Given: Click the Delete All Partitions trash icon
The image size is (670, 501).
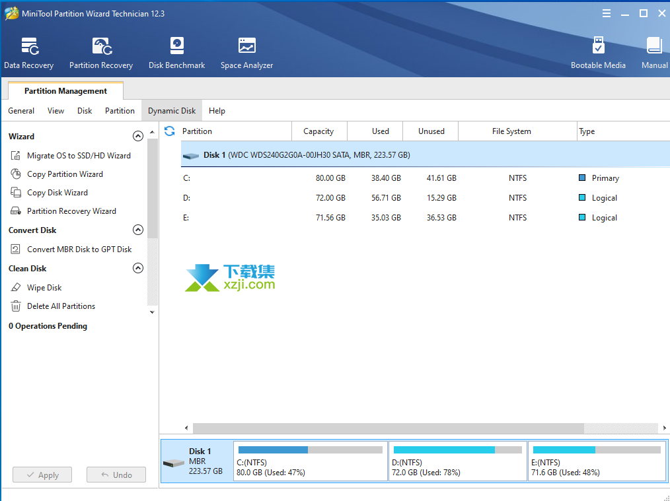Looking at the screenshot, I should 16,306.
